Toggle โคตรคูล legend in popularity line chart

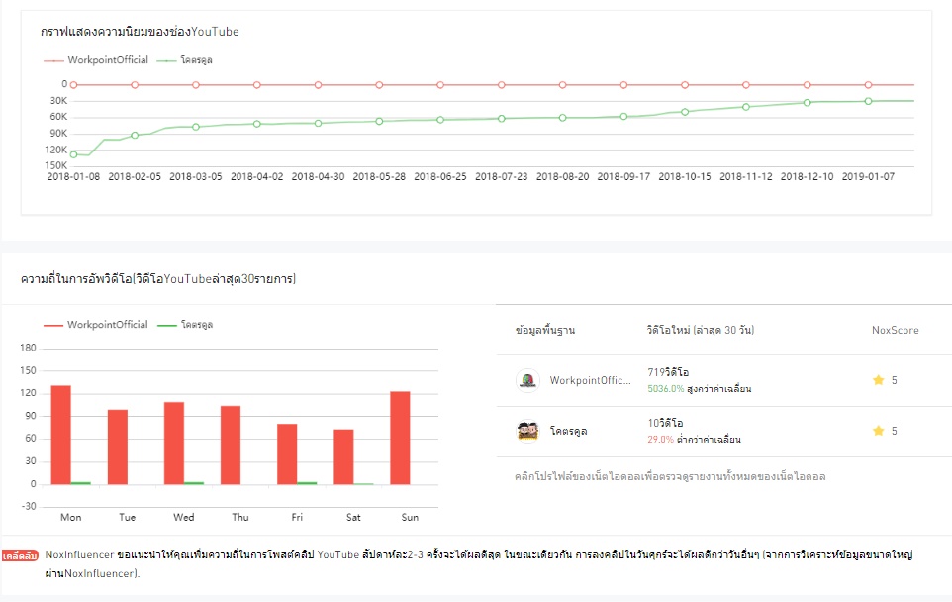186,60
